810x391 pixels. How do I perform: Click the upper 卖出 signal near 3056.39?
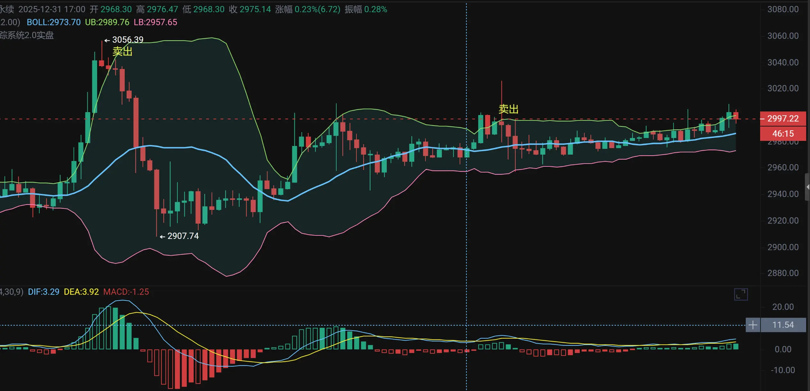click(x=122, y=51)
